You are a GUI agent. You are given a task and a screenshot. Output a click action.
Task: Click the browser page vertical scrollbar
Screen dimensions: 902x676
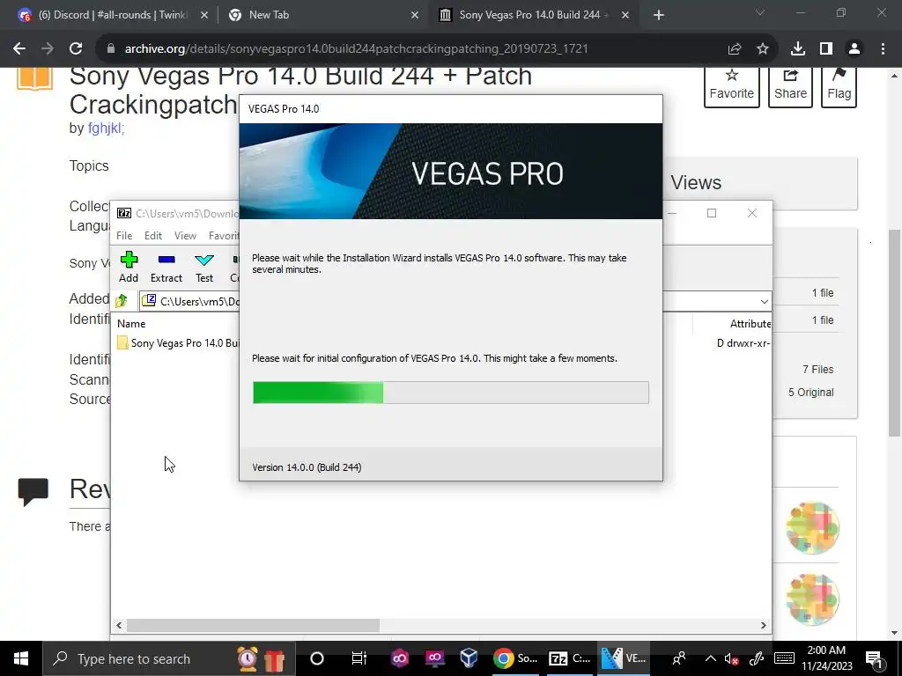point(894,333)
